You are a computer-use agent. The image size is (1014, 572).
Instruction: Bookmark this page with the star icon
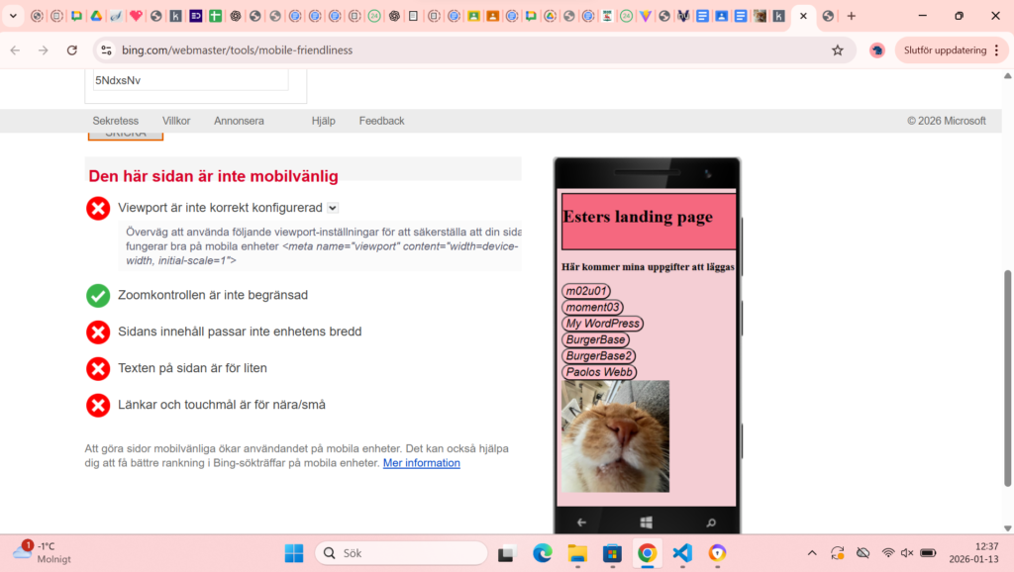click(838, 50)
